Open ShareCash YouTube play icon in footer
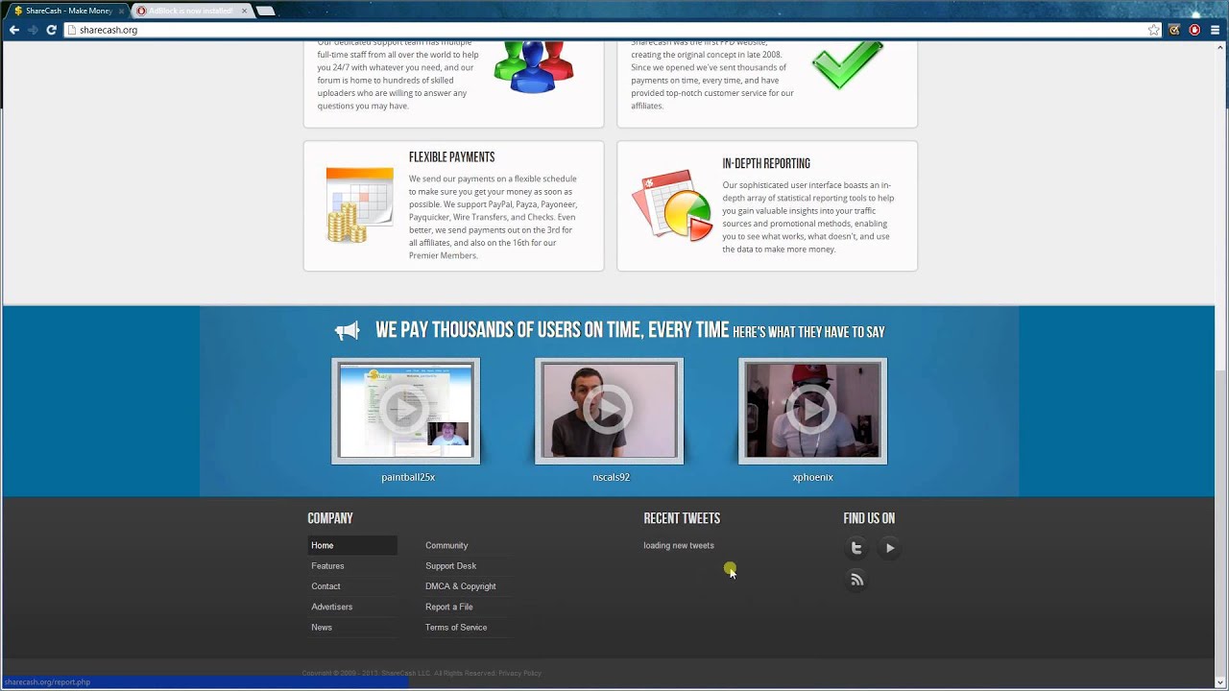 889,548
